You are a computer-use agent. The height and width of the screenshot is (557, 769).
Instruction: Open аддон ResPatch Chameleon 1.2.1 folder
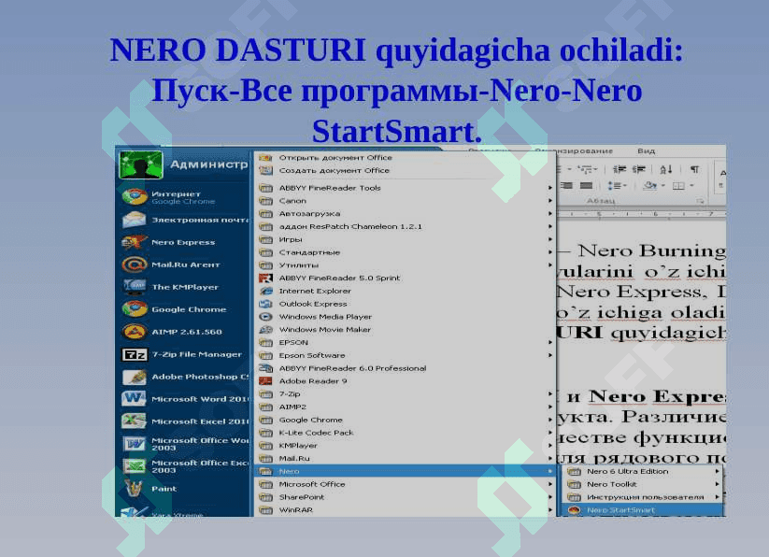point(406,226)
